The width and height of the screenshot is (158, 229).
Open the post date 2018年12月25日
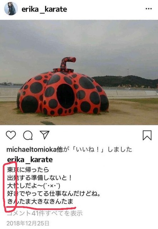pyautogui.click(x=28, y=223)
